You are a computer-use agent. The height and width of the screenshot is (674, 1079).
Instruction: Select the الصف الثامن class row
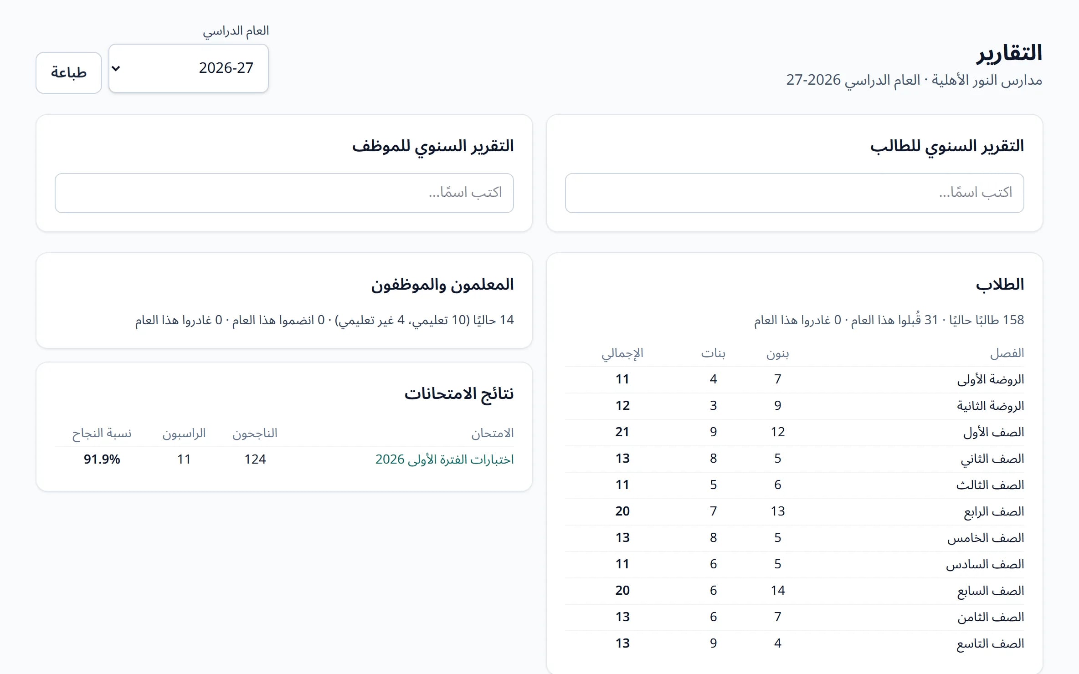(794, 617)
